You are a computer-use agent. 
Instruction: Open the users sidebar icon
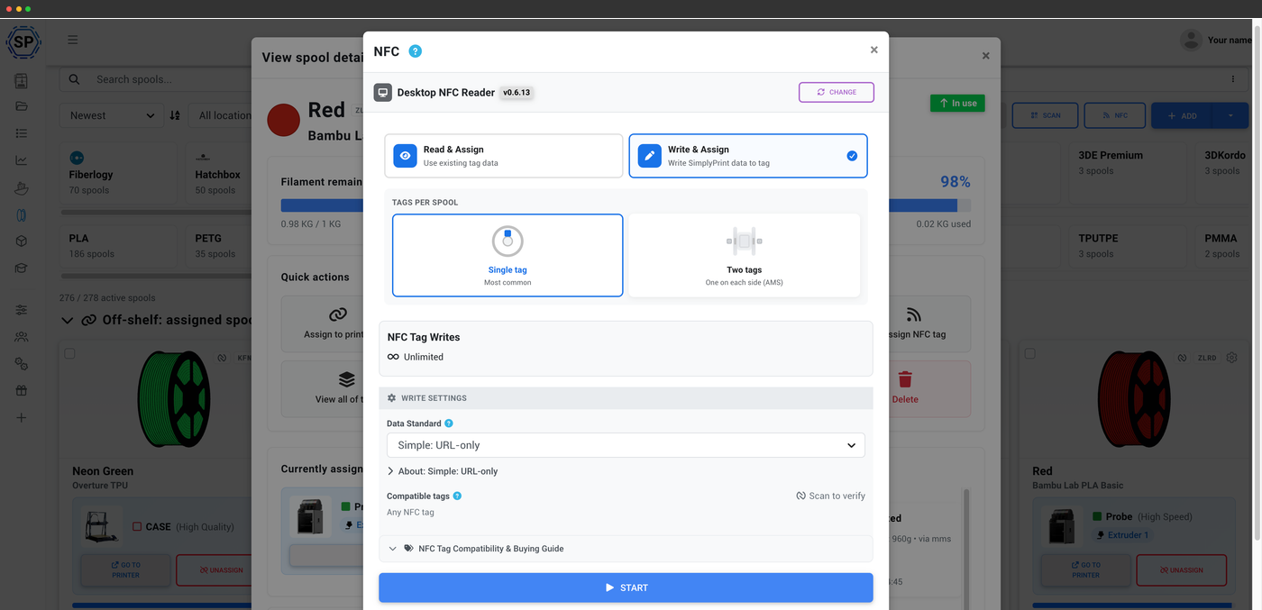22,337
